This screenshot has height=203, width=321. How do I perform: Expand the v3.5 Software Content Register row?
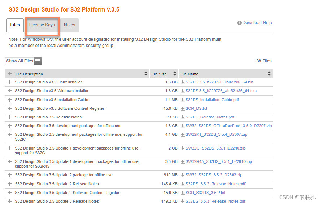click(10, 108)
